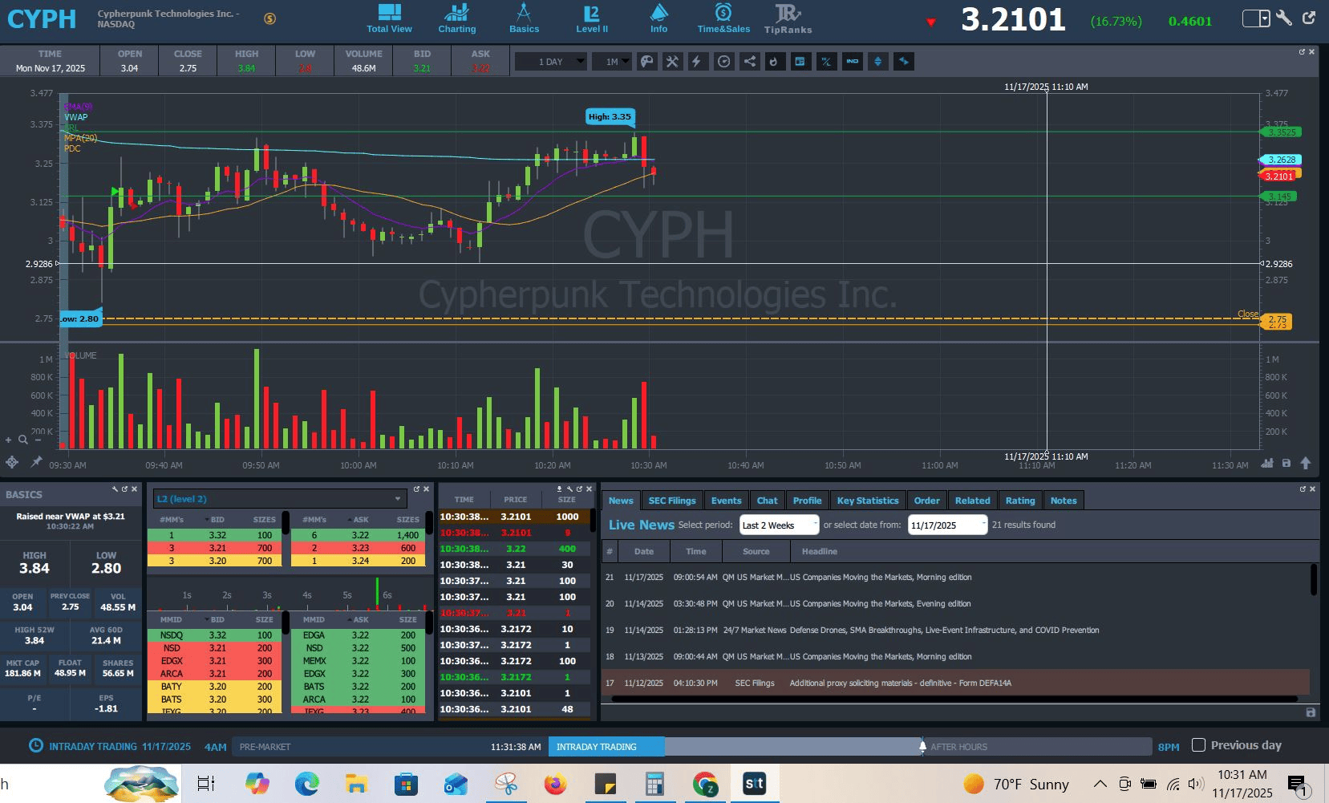Open the L2 (level 2) dropdown
The height and width of the screenshot is (803, 1329).
pyautogui.click(x=280, y=499)
